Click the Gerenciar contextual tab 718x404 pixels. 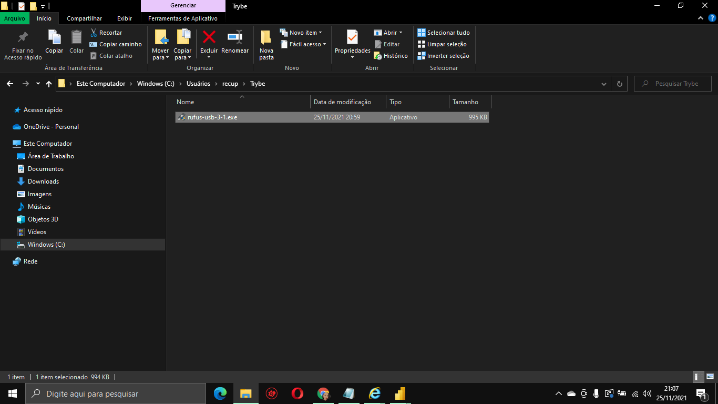click(x=183, y=6)
